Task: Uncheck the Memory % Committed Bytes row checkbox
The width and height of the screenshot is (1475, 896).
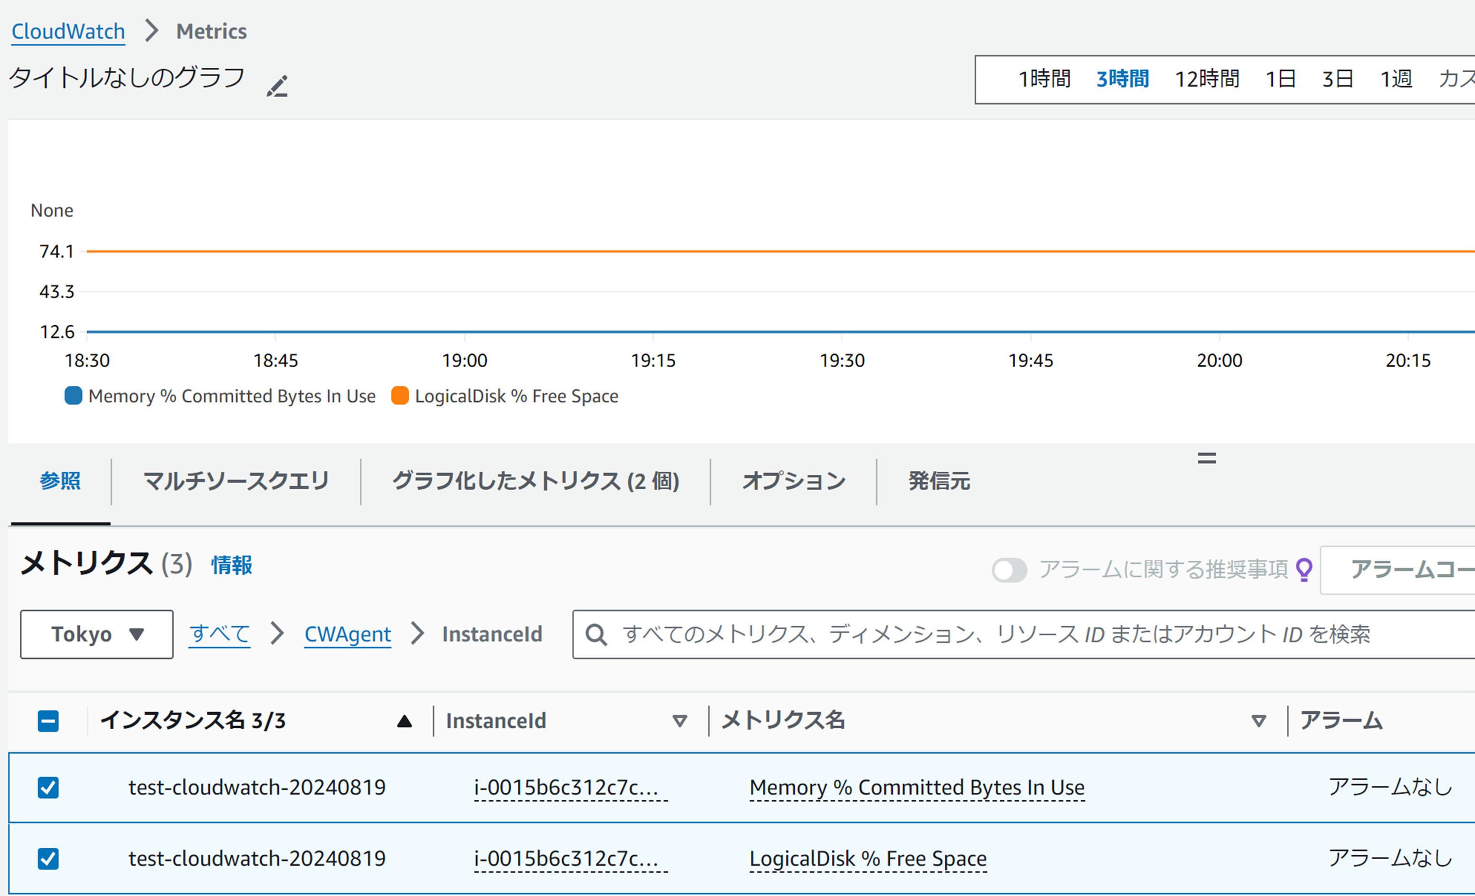Action: click(48, 788)
